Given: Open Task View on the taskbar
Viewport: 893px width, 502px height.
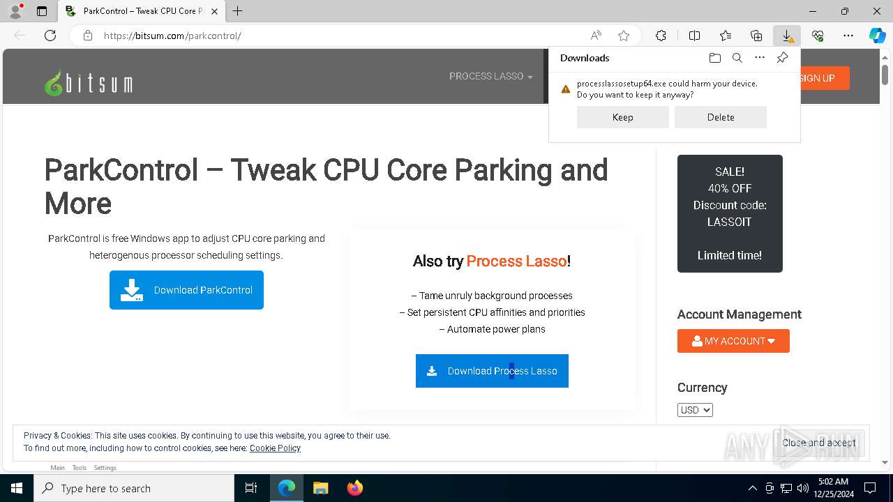Looking at the screenshot, I should click(251, 488).
